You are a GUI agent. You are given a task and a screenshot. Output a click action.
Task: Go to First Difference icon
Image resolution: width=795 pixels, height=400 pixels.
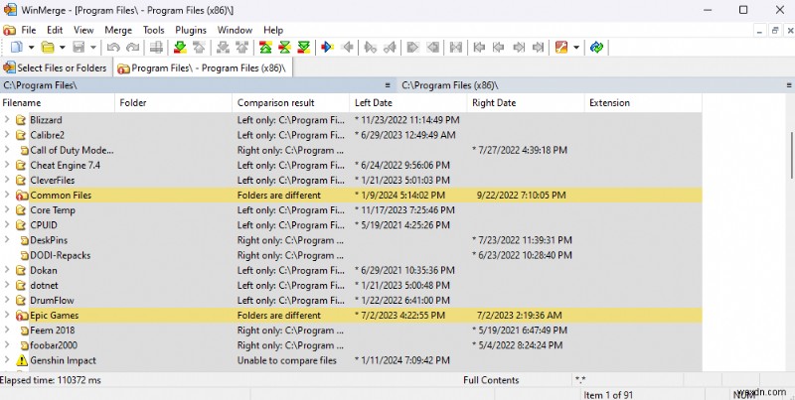(265, 48)
